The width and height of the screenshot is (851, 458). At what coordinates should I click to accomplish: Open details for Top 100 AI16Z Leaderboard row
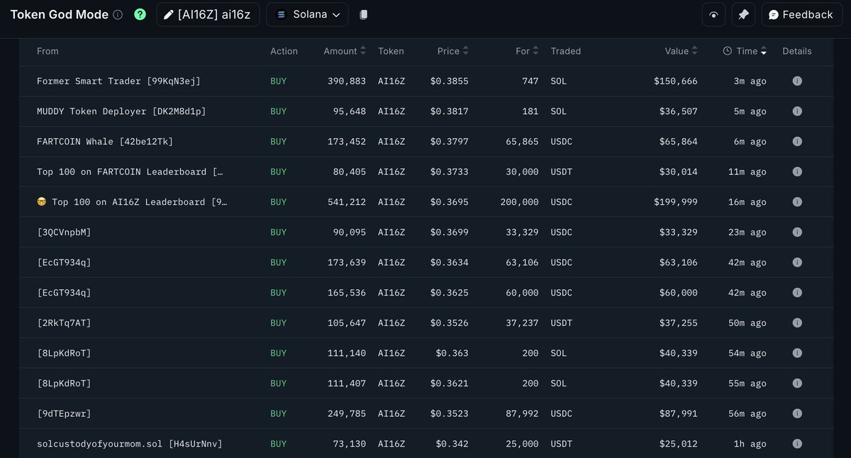(796, 202)
